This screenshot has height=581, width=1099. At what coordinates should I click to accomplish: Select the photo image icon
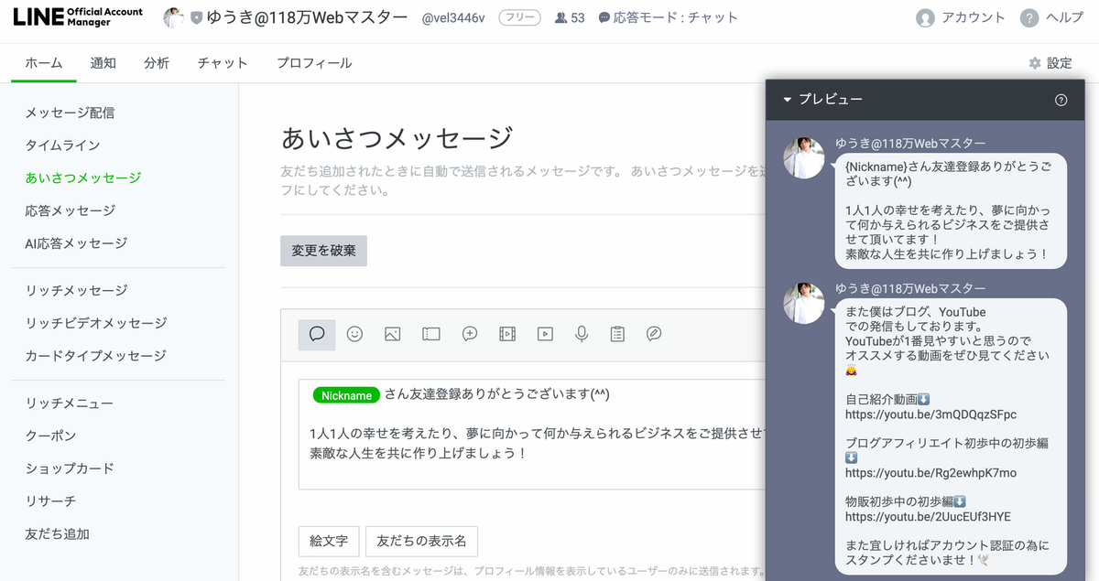click(392, 334)
